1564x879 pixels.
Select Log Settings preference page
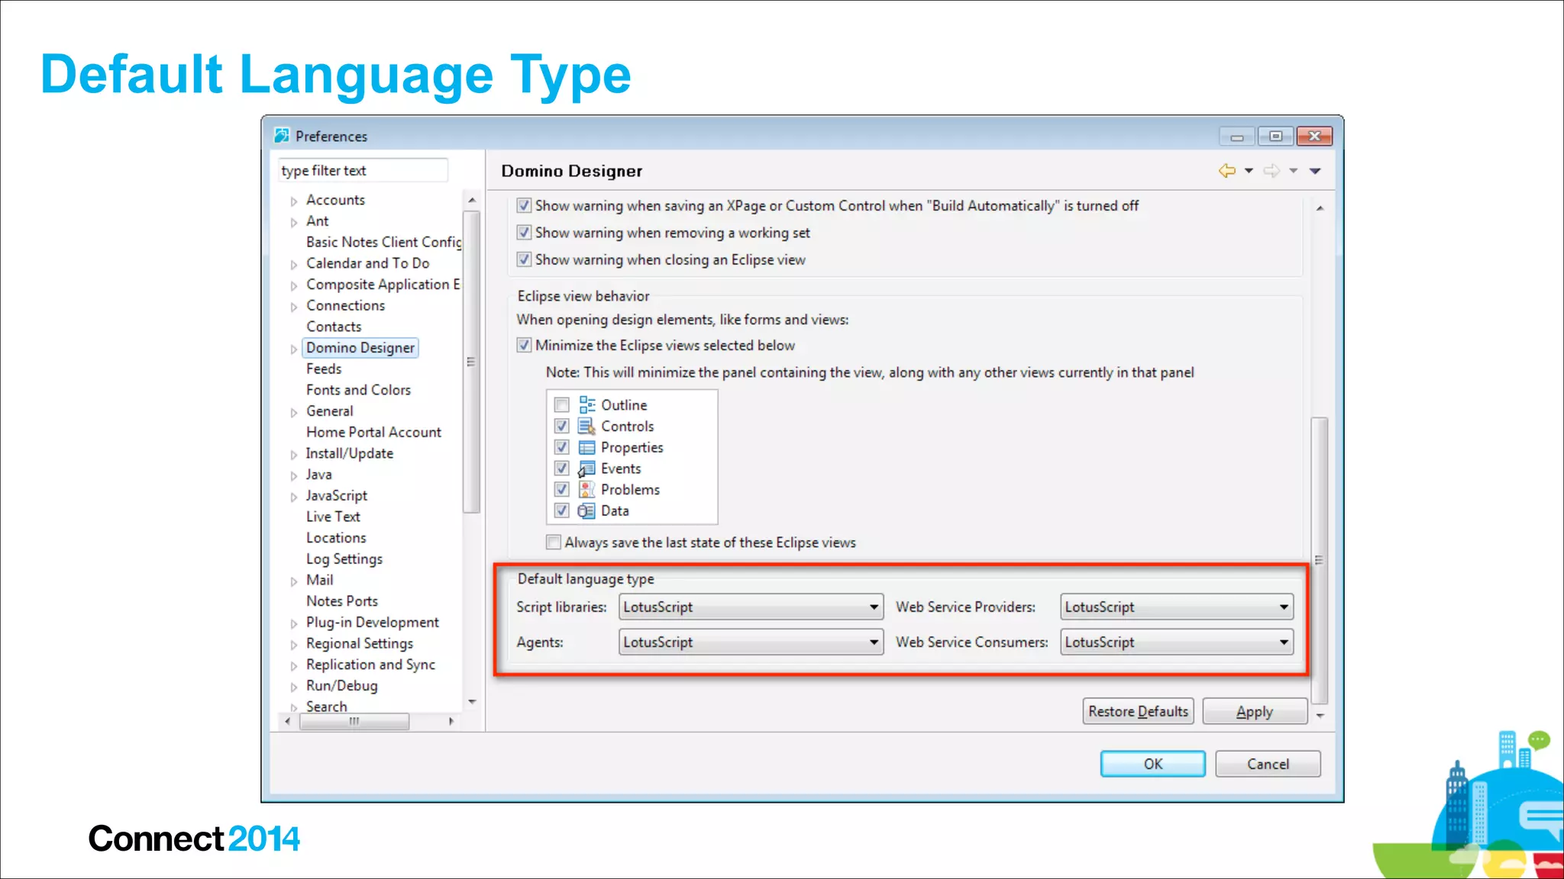coord(344,559)
